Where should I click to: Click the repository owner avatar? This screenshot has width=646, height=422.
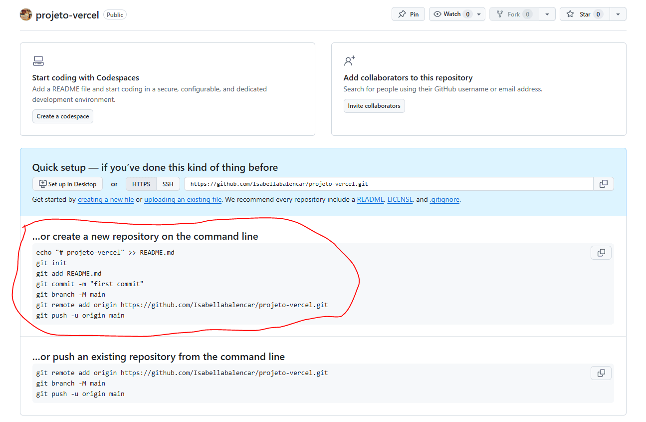point(26,14)
